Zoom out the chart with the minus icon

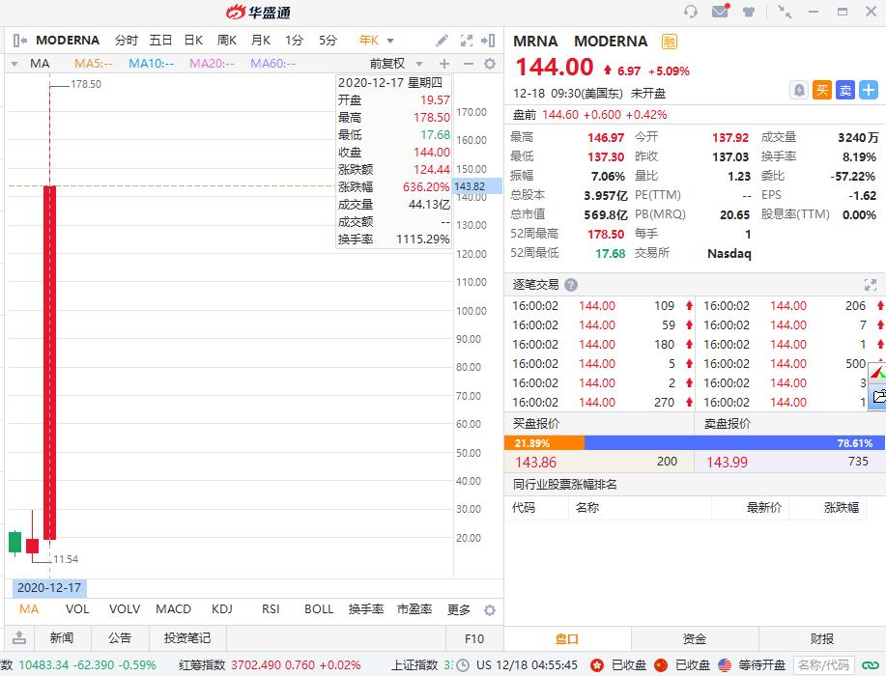click(x=469, y=63)
